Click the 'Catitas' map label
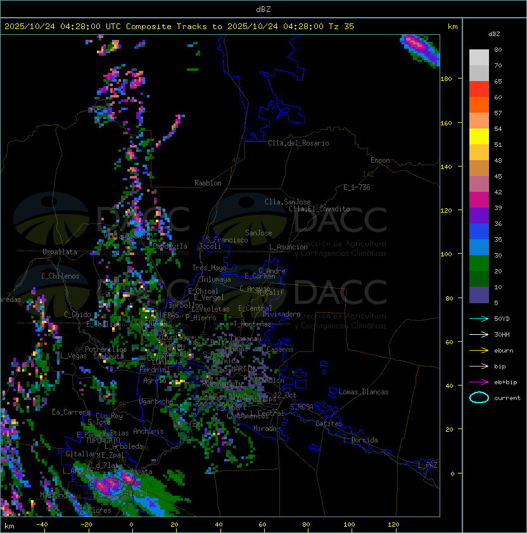Screen dimensions: 527x533 [329, 423]
